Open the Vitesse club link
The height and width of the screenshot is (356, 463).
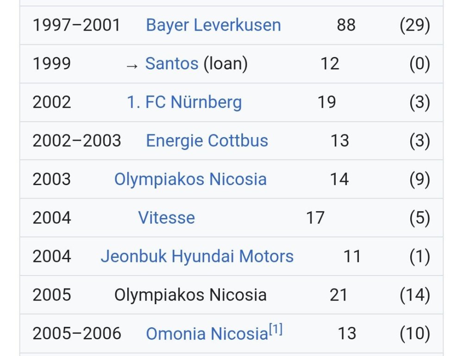(167, 218)
